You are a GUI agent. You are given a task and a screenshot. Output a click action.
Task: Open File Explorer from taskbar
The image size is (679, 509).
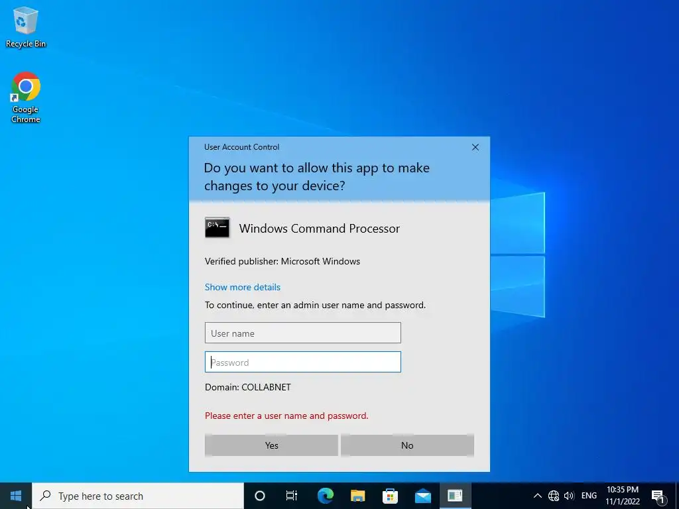click(x=357, y=496)
